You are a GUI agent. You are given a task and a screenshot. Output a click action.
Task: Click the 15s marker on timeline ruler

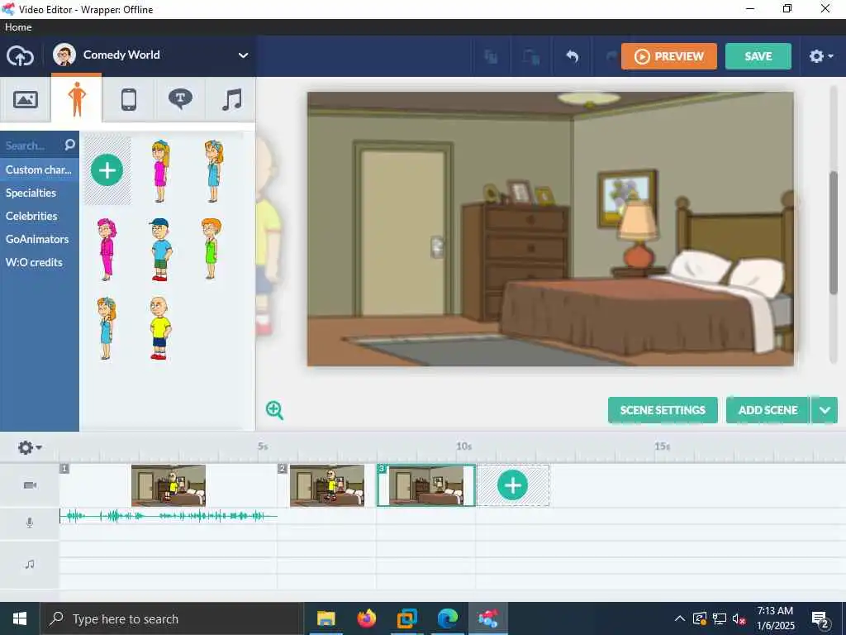663,446
